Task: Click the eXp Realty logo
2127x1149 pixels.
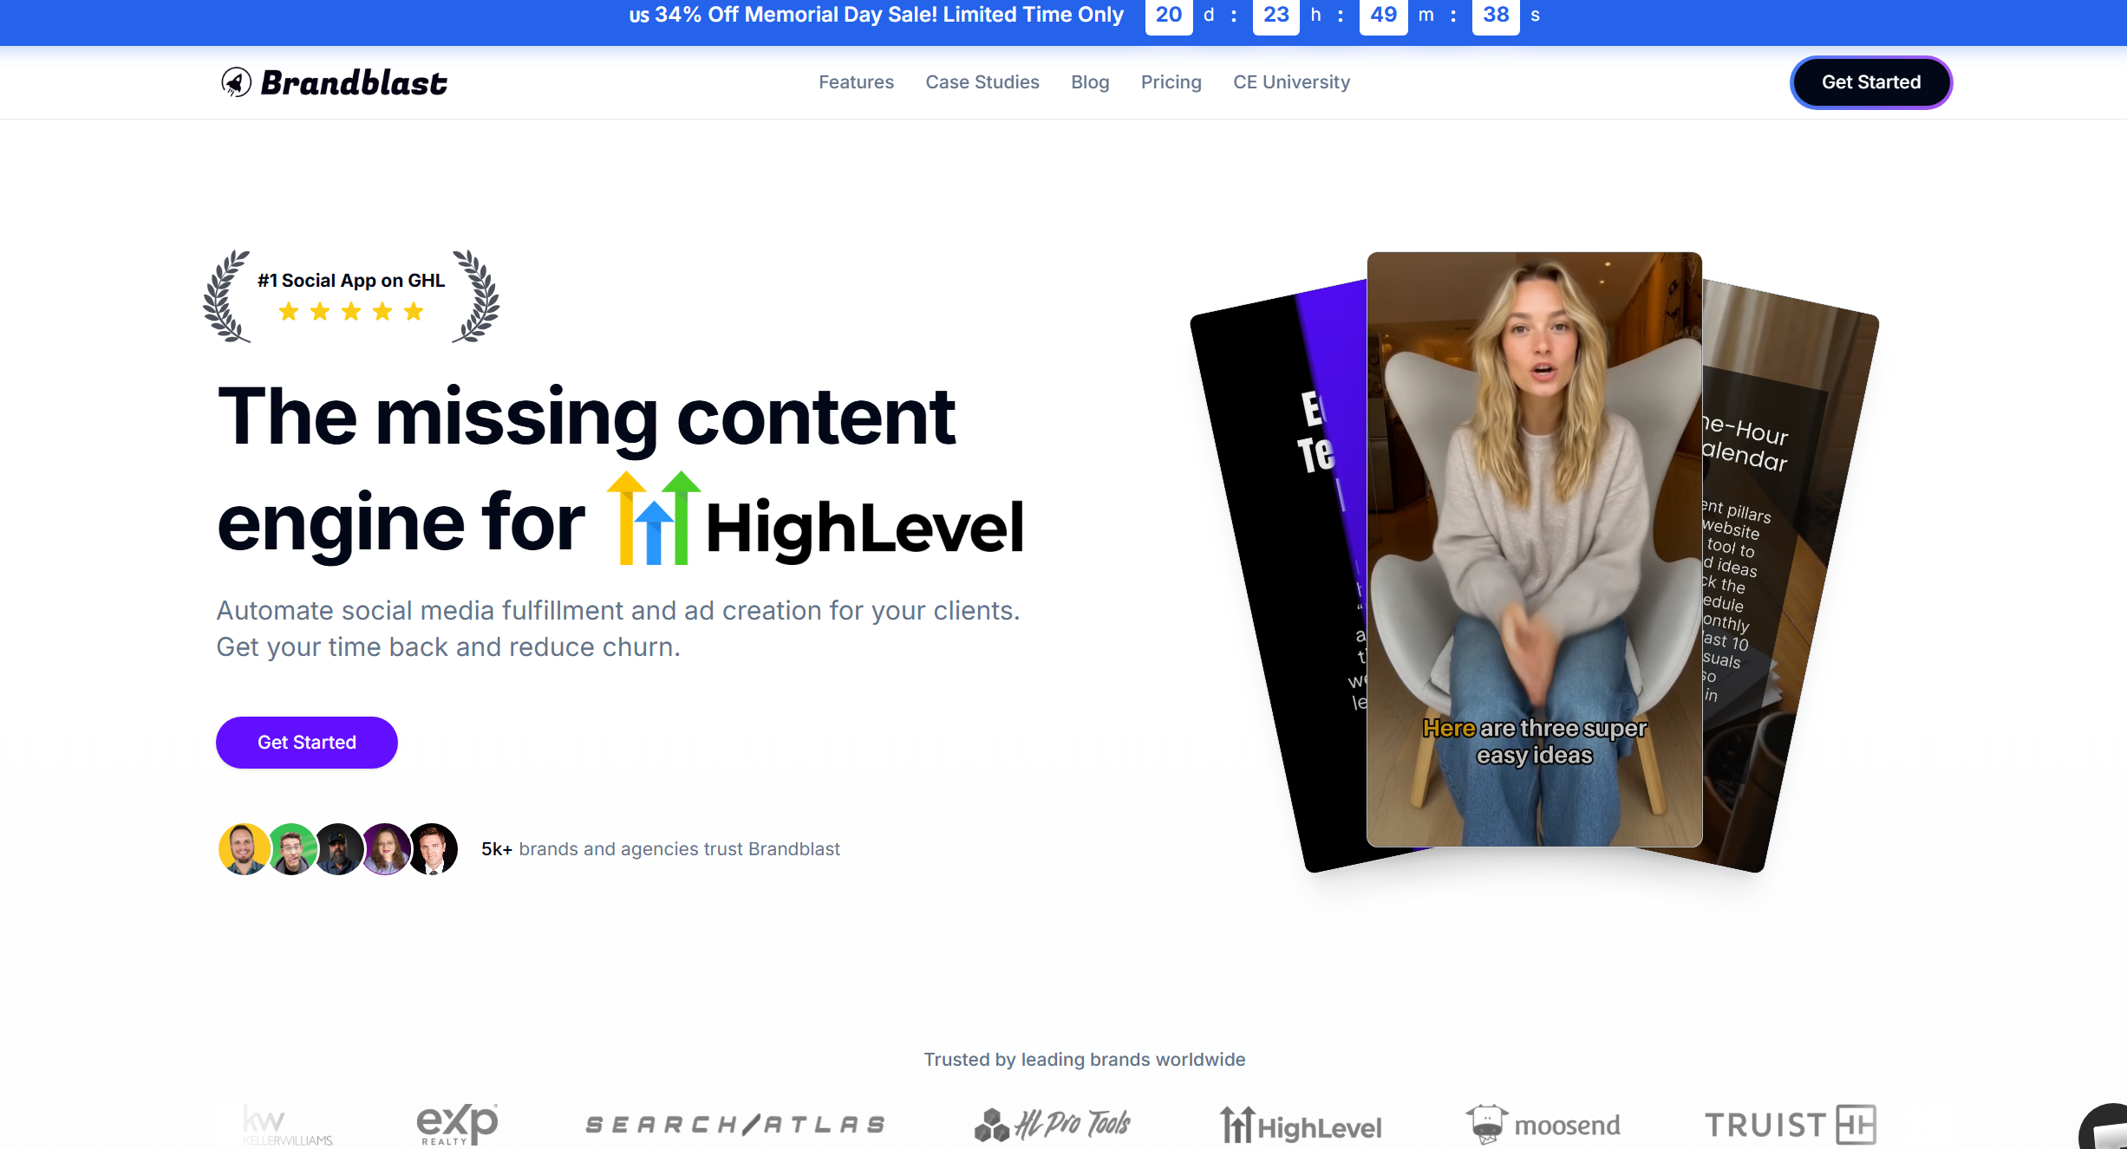Action: coord(457,1125)
